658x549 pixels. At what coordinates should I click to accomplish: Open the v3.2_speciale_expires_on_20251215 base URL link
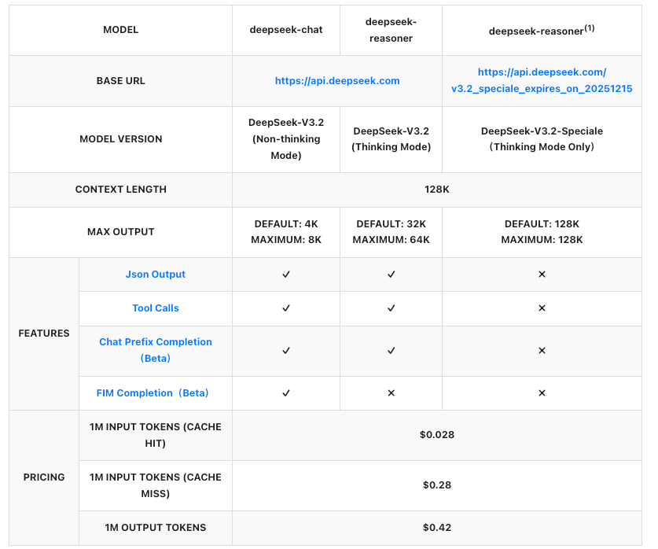click(542, 89)
